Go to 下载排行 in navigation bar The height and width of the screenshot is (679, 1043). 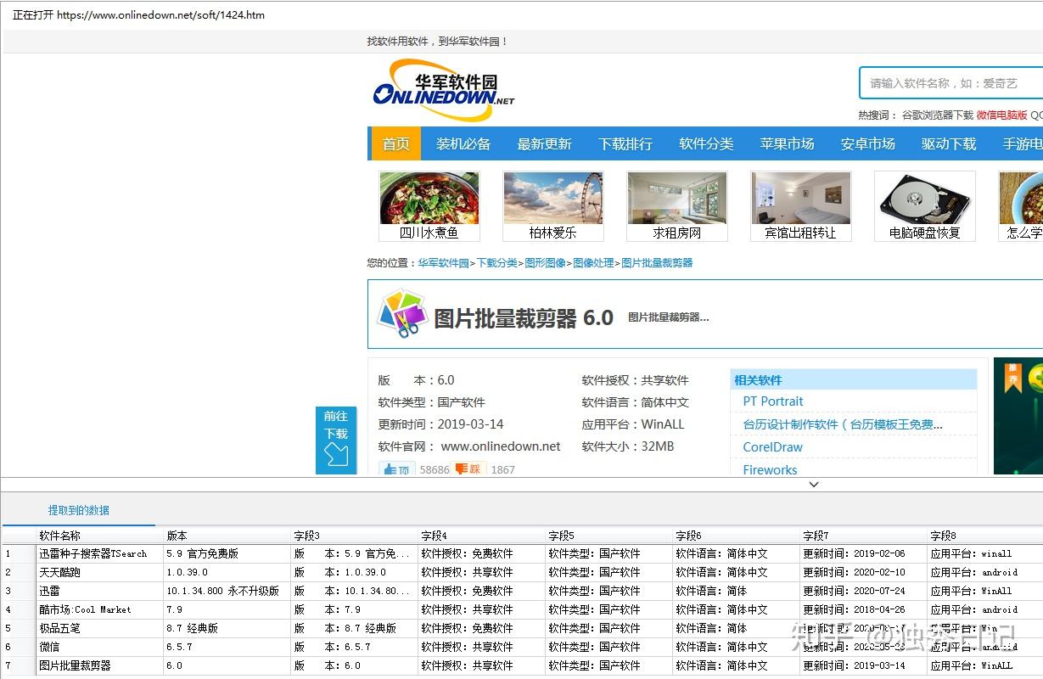coord(625,144)
